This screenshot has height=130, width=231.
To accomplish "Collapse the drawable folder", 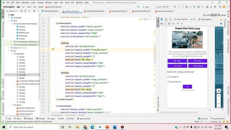I will click(x=12, y=54).
